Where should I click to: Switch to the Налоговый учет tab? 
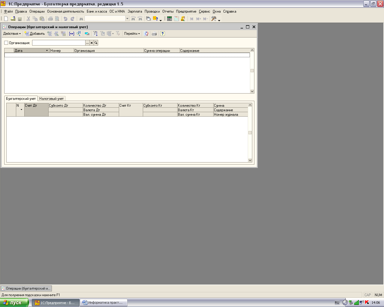tap(52, 99)
